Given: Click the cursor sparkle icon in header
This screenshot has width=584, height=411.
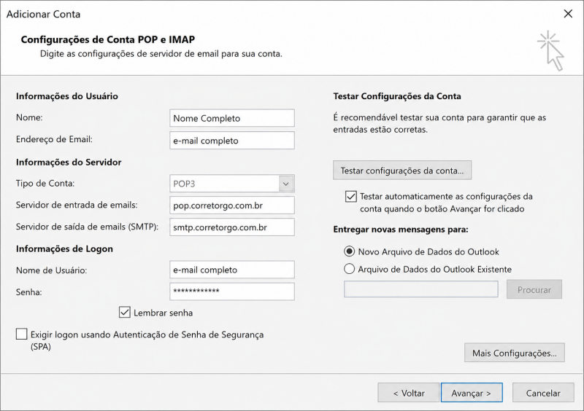Looking at the screenshot, I should coord(551,51).
